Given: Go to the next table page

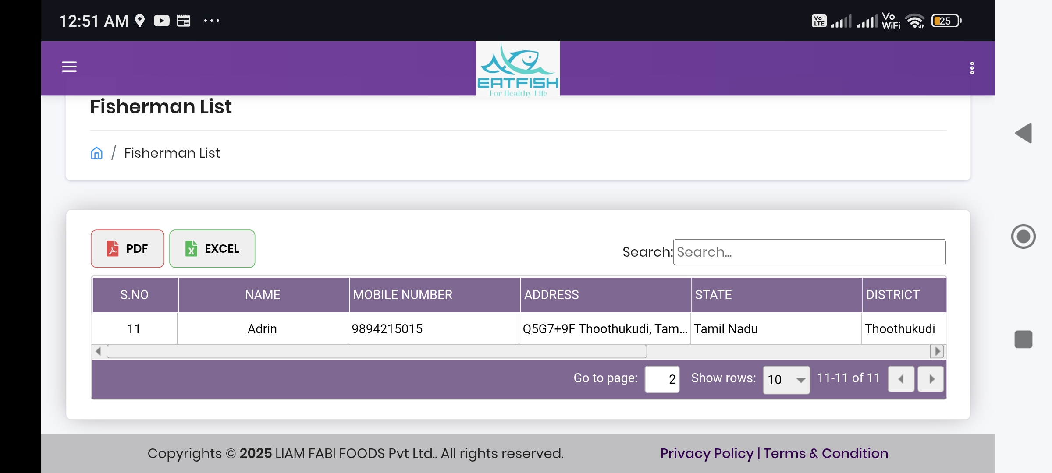Looking at the screenshot, I should pyautogui.click(x=931, y=379).
